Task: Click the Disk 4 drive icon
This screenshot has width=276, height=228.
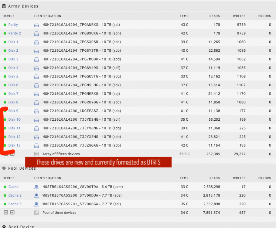Action: click(36, 68)
